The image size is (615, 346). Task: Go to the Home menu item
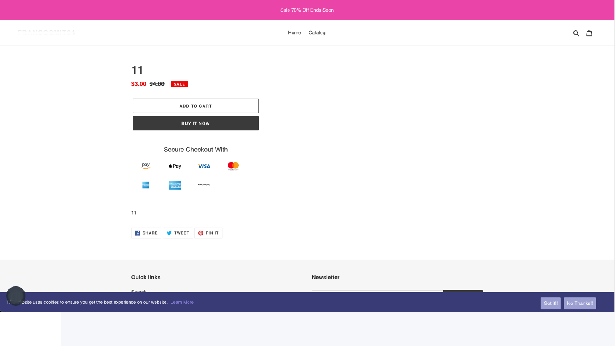coord(294,33)
